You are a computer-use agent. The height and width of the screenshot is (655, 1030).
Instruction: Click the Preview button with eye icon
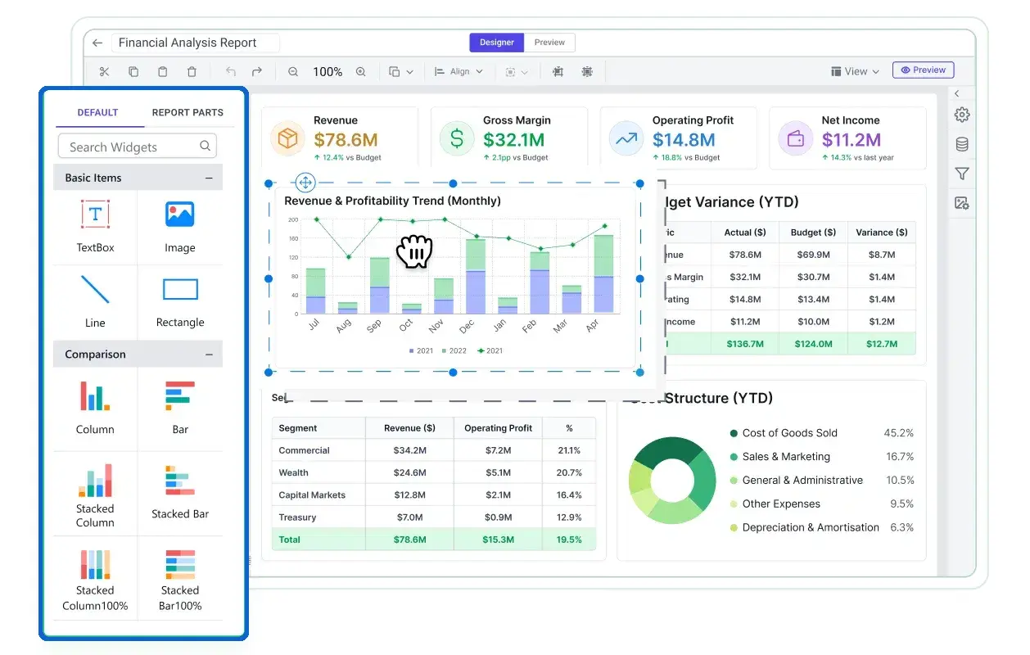click(x=923, y=70)
